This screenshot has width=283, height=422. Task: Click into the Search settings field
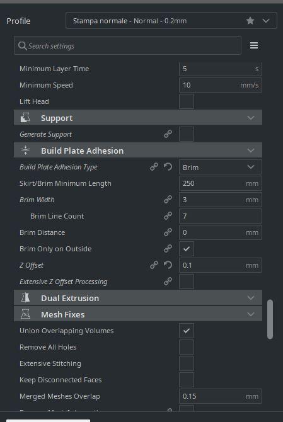[127, 45]
